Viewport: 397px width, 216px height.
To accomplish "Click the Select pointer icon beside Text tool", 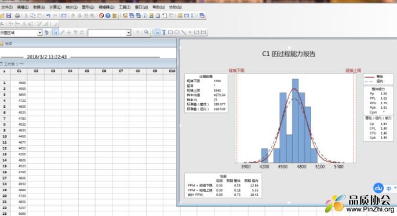I will click(157, 32).
